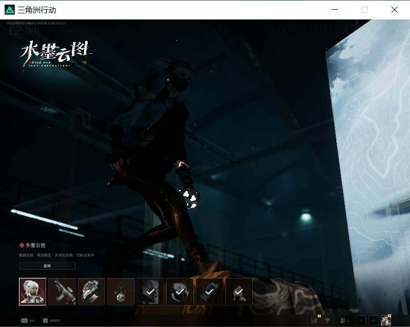
Task: Select the checked card-shaped item
Action: click(209, 292)
